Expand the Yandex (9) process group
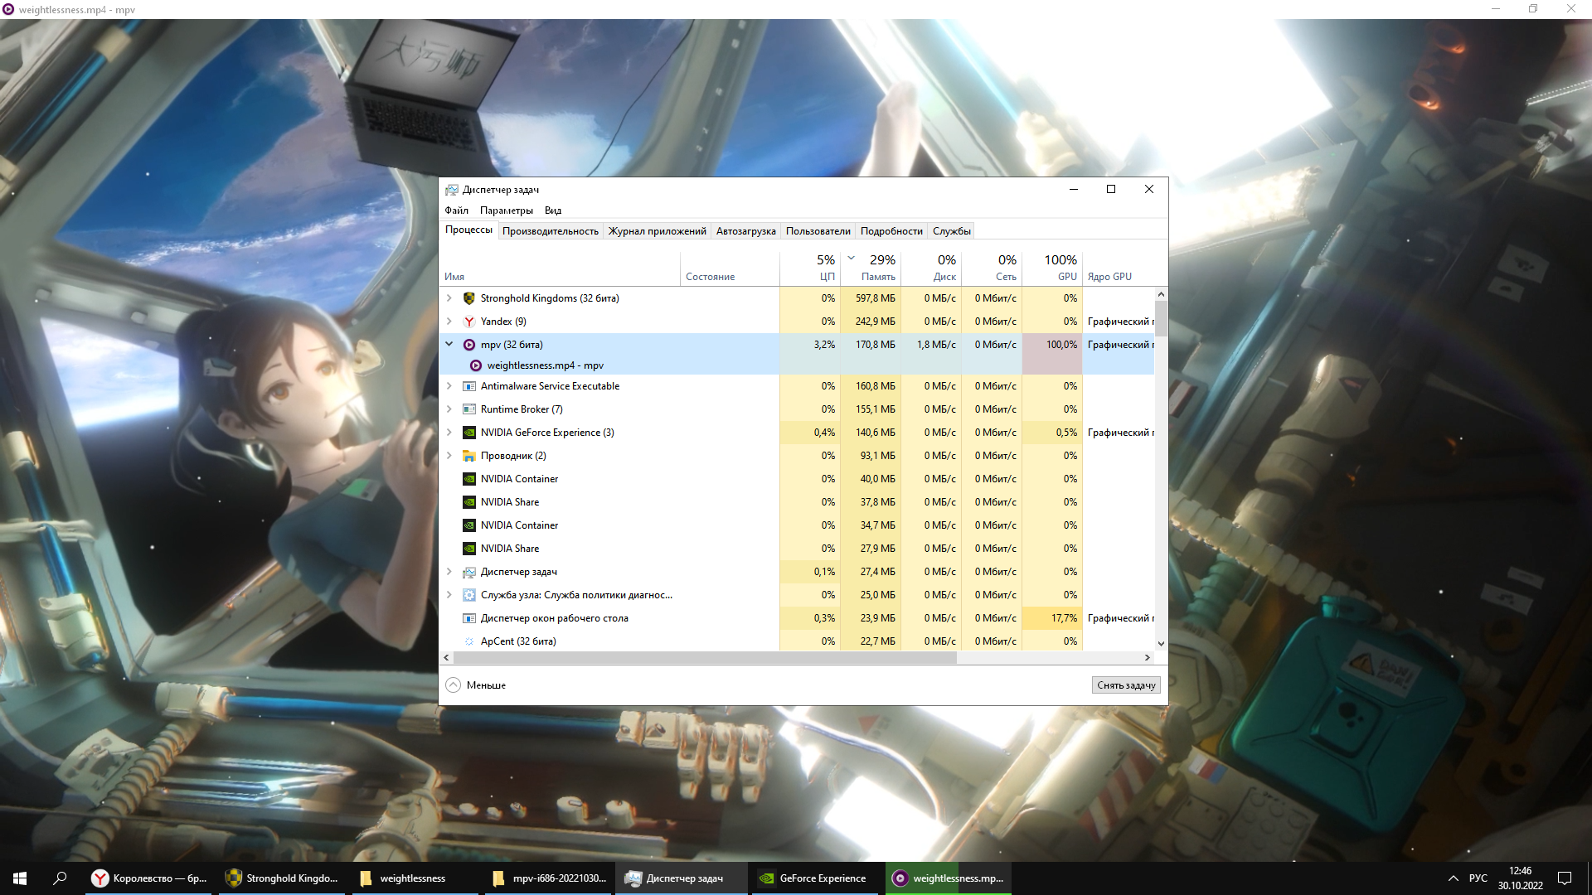The width and height of the screenshot is (1592, 895). point(449,322)
